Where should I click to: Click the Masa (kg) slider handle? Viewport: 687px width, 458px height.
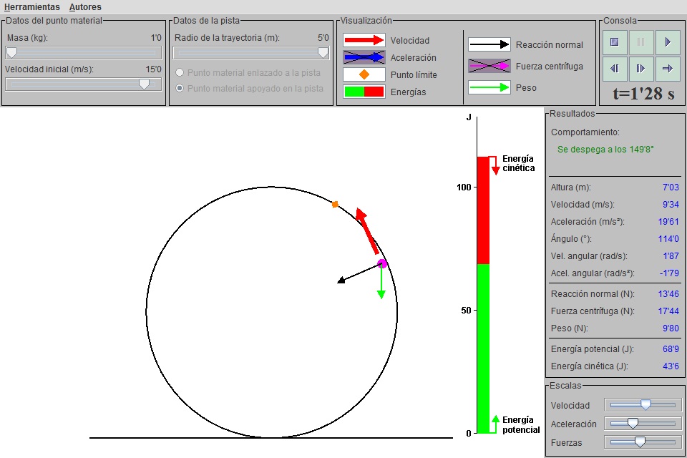tap(11, 52)
